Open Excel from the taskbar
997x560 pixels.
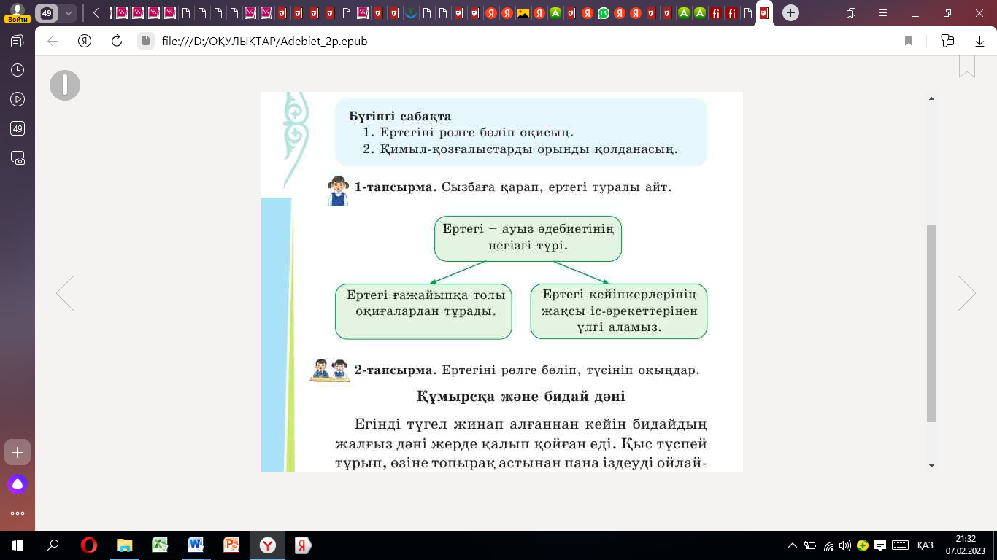(161, 545)
